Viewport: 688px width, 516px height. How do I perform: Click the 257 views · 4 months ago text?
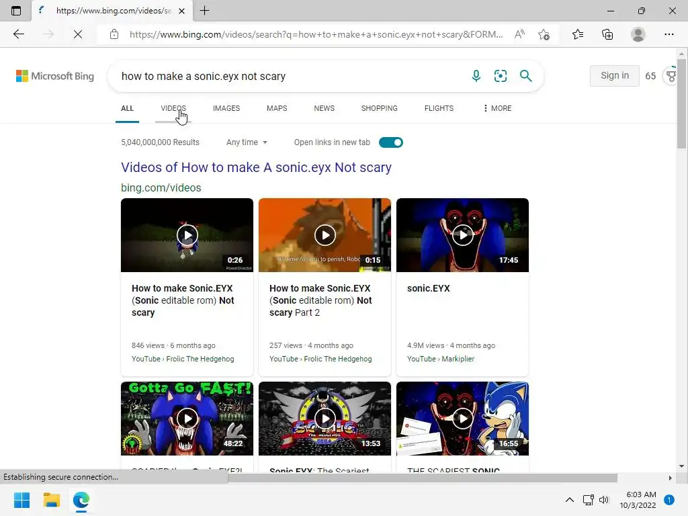[311, 345]
